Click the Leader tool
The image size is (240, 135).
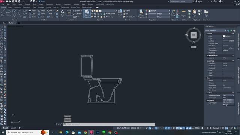click(77, 14)
